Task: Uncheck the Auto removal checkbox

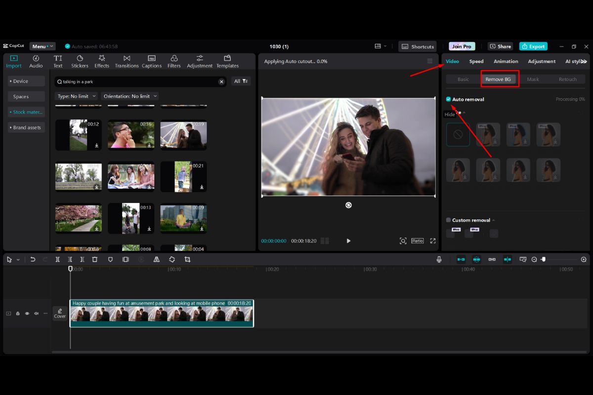Action: click(449, 99)
